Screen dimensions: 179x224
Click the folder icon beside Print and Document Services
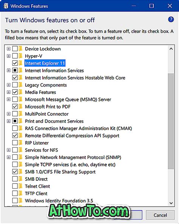[x=21, y=121]
